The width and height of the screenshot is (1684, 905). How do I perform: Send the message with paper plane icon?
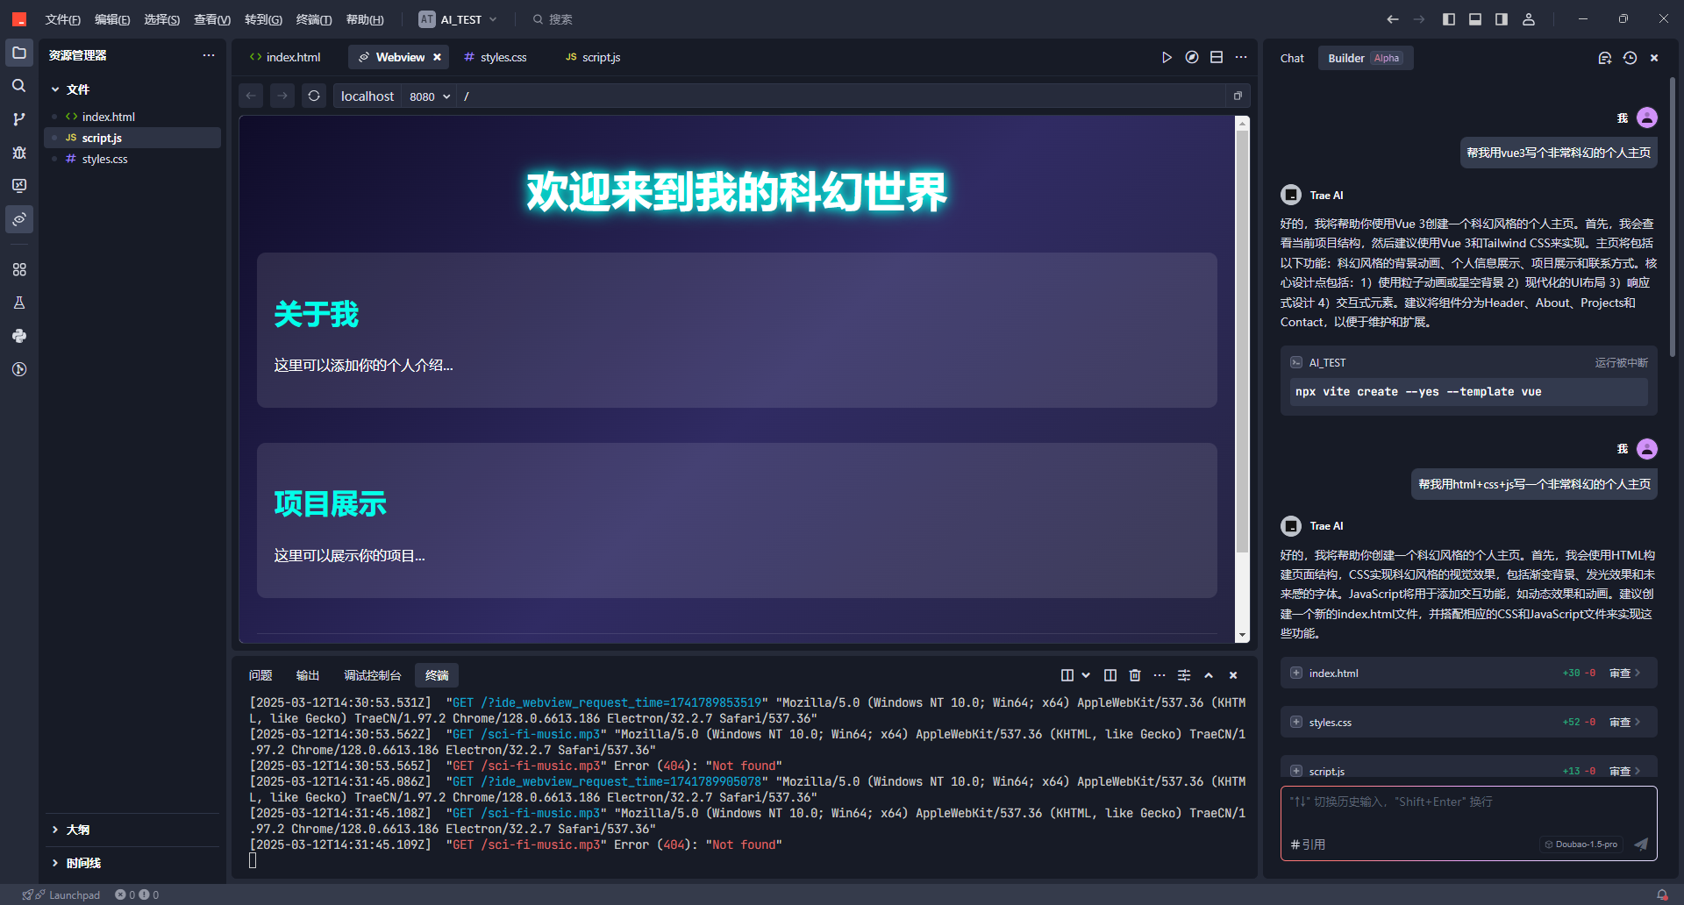pyautogui.click(x=1641, y=844)
